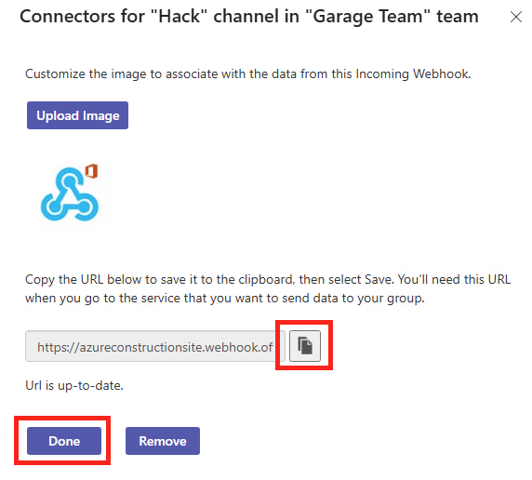Image resolution: width=532 pixels, height=480 pixels.
Task: Choose Upload Image to change the icon
Action: coord(78,115)
